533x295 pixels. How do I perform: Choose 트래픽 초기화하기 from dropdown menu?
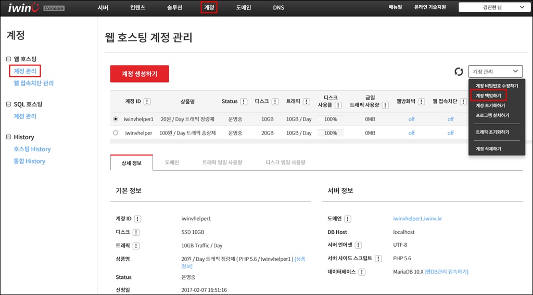[x=492, y=132]
